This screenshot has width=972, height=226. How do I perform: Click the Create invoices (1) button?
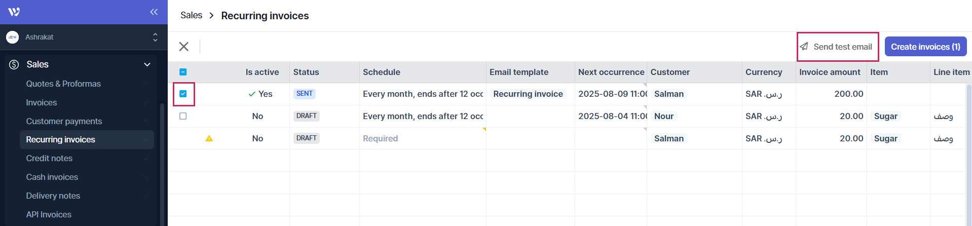(925, 47)
